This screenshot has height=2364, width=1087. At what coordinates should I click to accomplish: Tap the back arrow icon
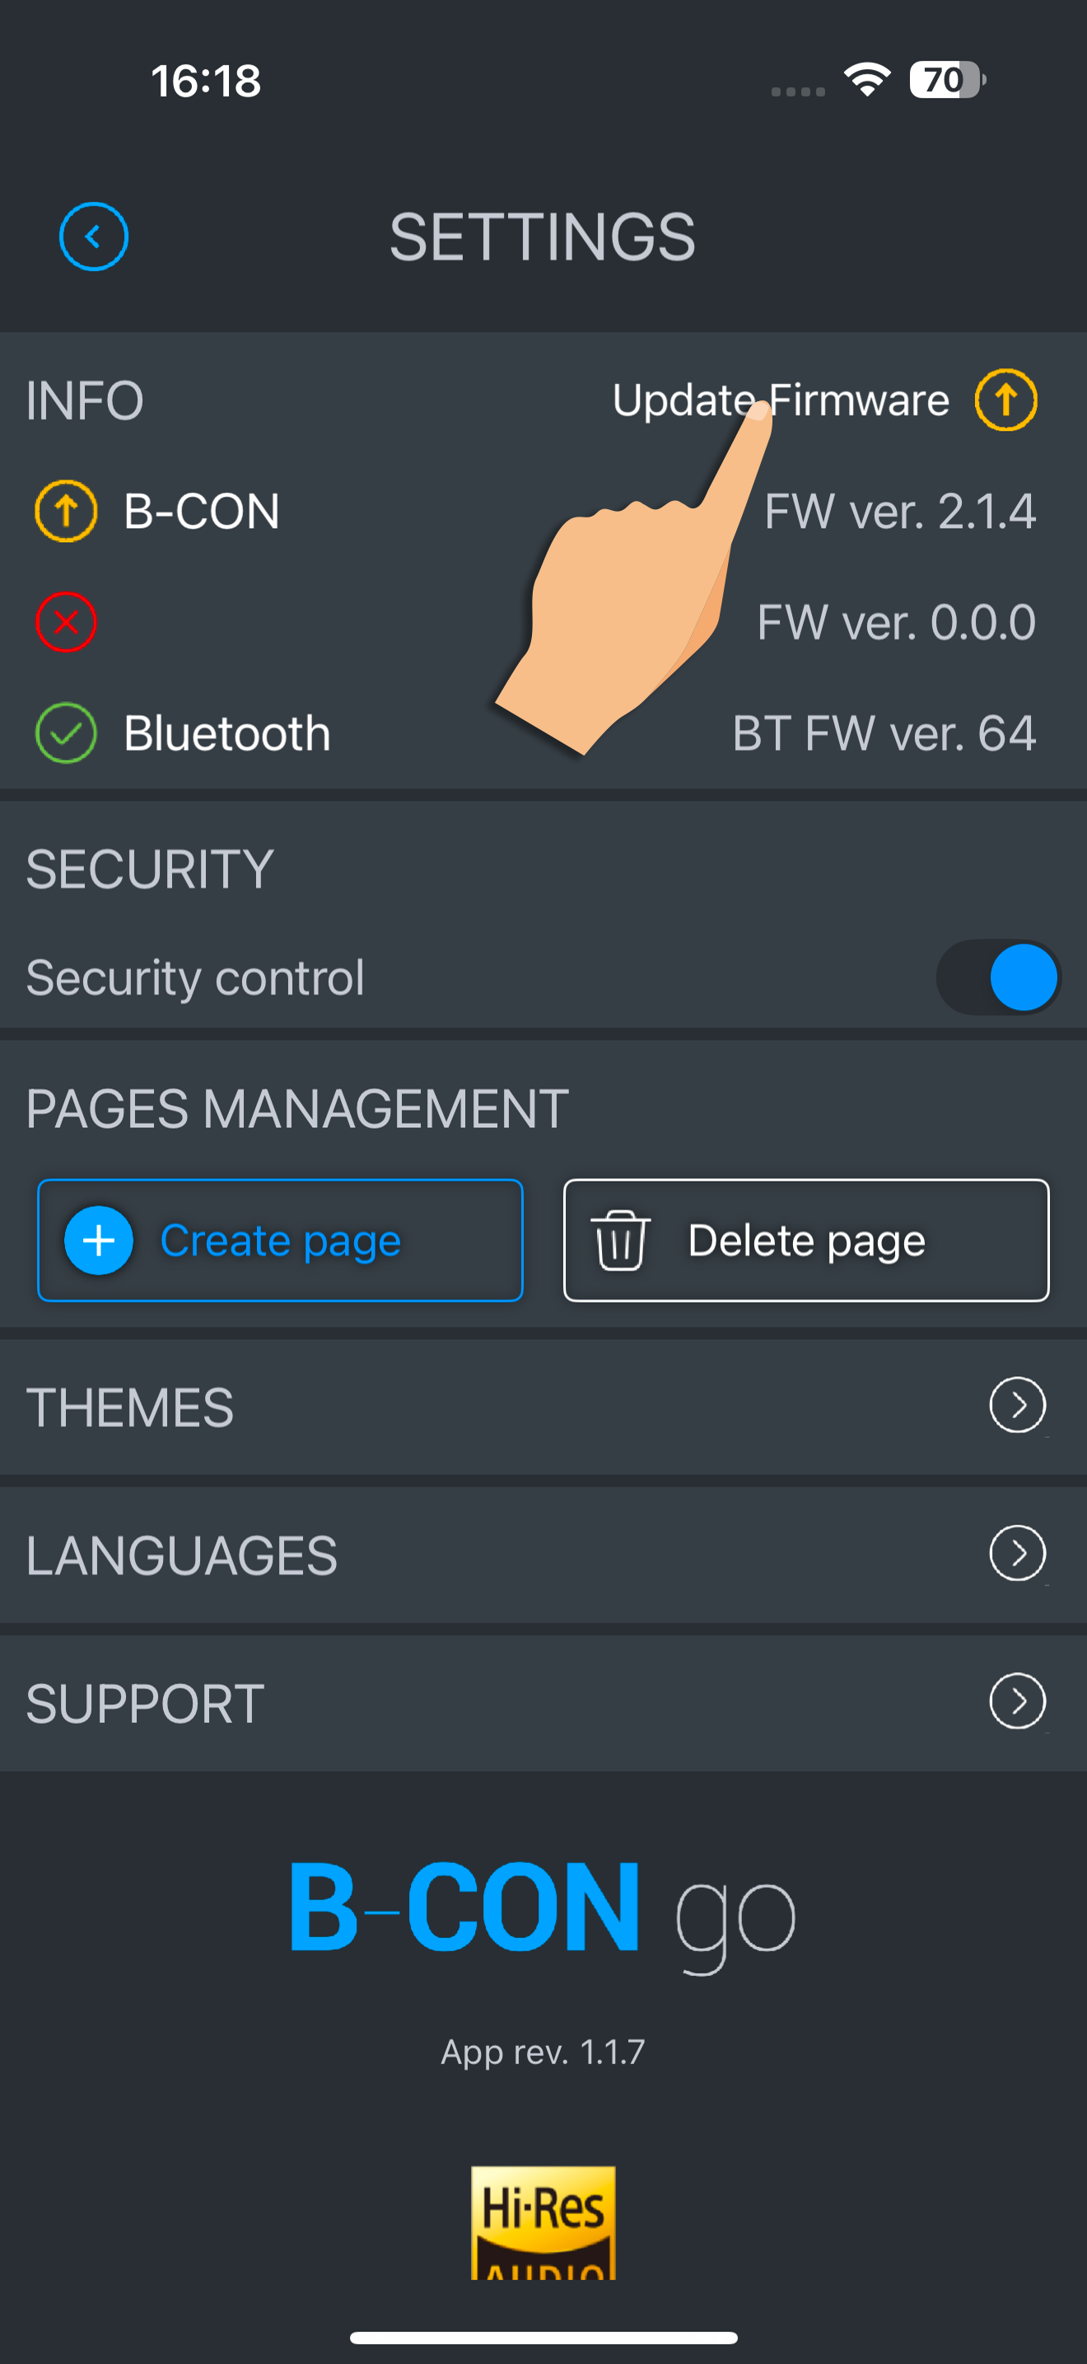coord(94,236)
